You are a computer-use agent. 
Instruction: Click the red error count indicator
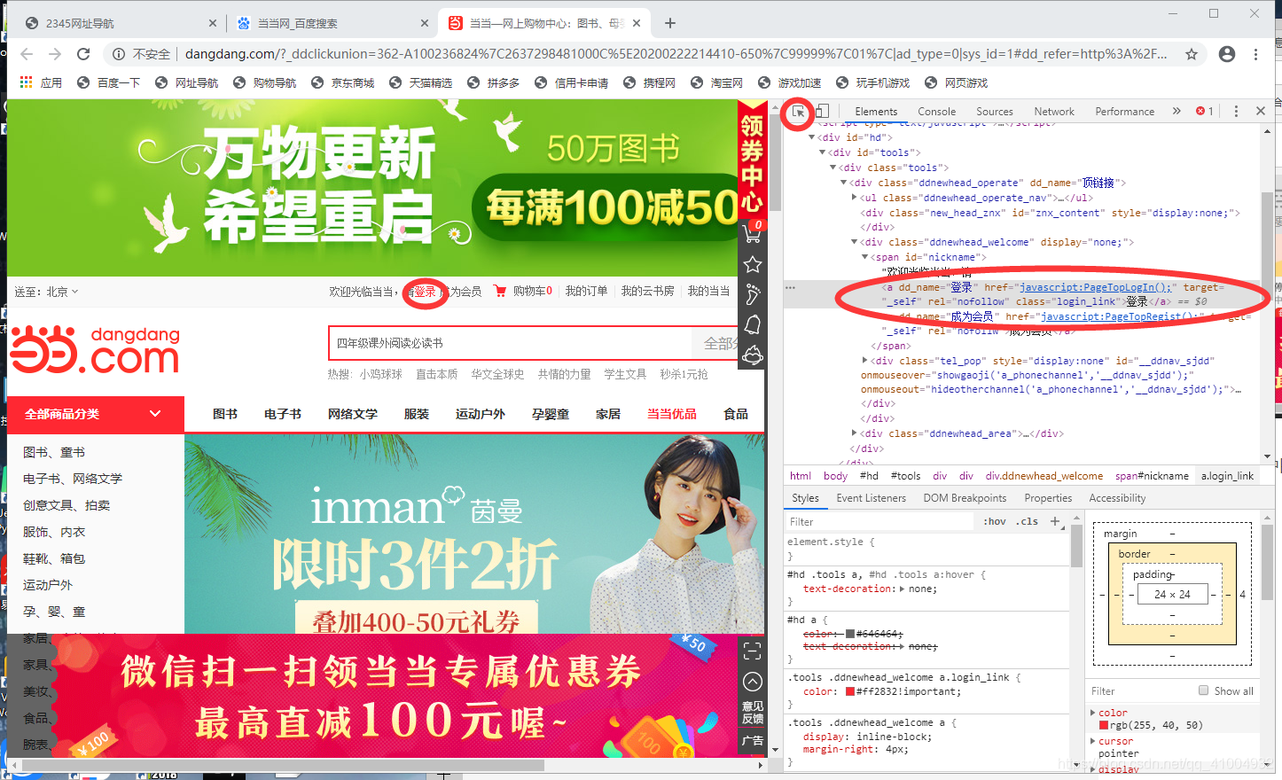pos(1205,111)
